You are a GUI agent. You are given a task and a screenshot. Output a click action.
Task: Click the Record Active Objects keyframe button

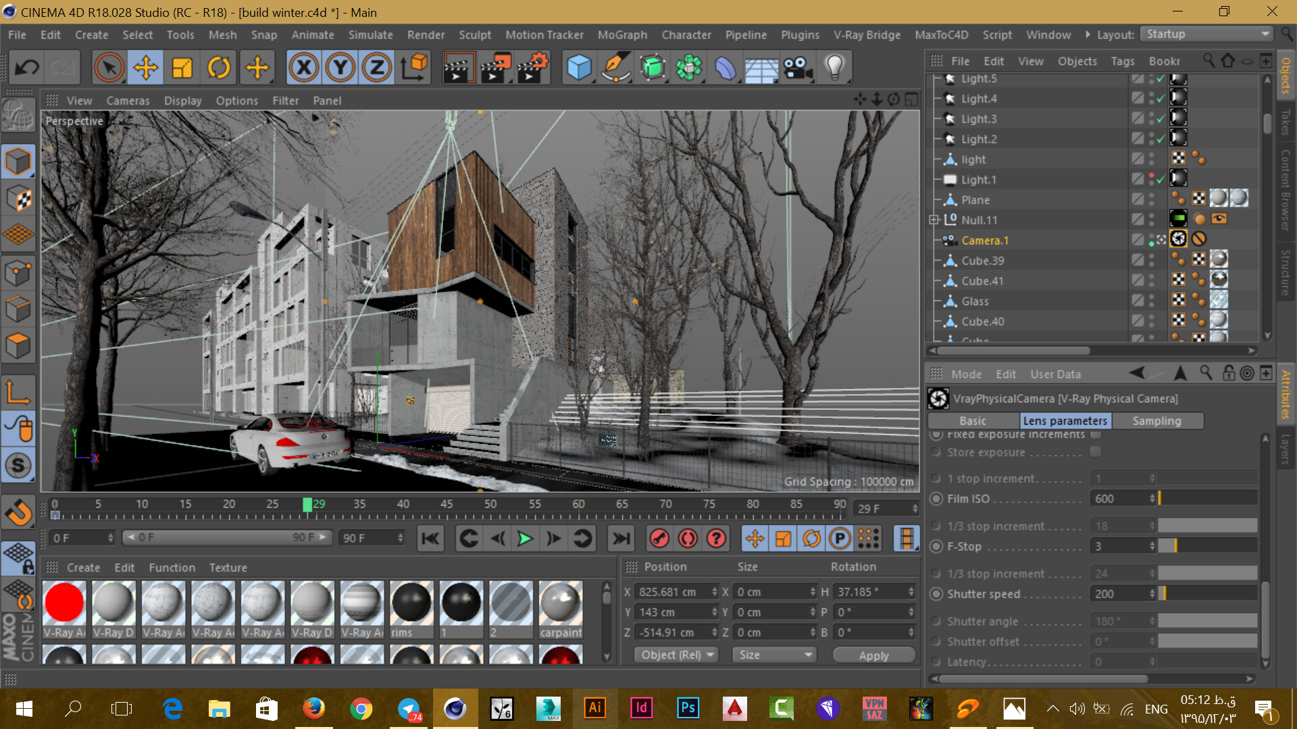[659, 539]
